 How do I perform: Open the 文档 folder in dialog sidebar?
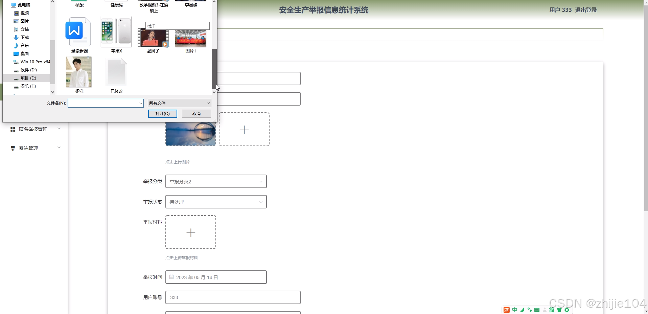pyautogui.click(x=21, y=29)
